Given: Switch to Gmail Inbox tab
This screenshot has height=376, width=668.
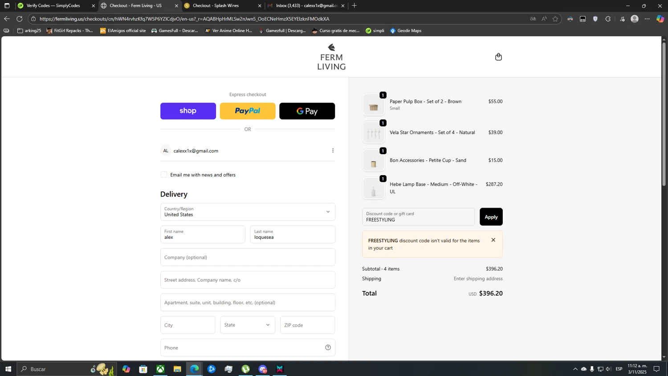Looking at the screenshot, I should coord(306,6).
